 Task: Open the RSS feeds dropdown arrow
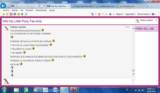click(x=103, y=14)
